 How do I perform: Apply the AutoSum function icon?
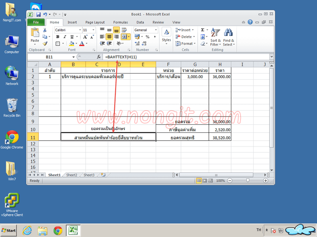pyautogui.click(x=203, y=30)
